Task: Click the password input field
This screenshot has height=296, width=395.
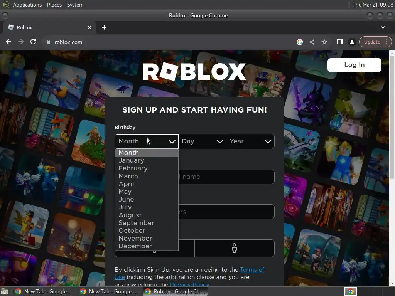Action: [226, 212]
